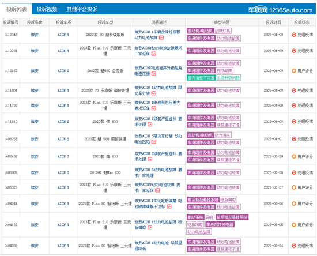Open picture icon in complaint 1406437 description

tap(150, 159)
